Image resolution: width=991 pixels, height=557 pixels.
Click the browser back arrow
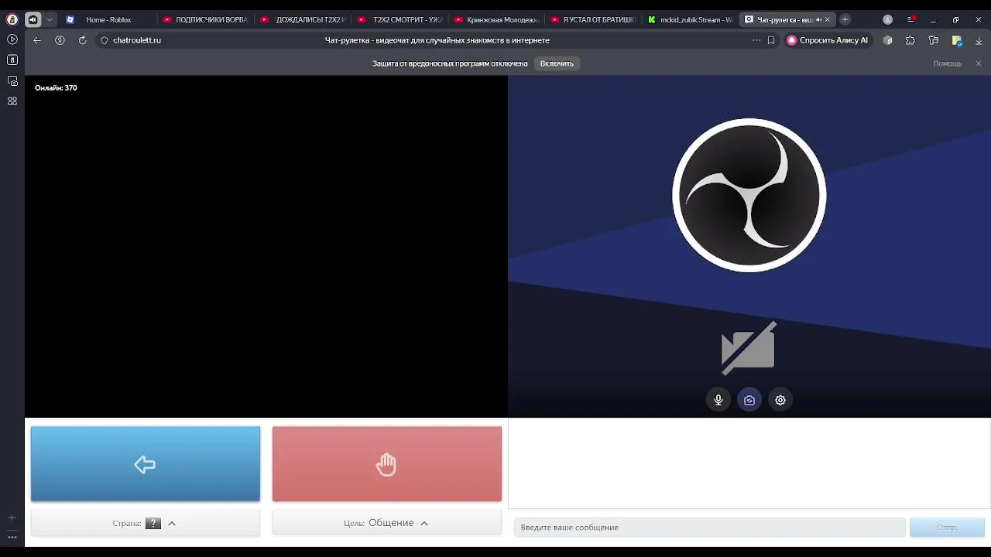pos(36,40)
